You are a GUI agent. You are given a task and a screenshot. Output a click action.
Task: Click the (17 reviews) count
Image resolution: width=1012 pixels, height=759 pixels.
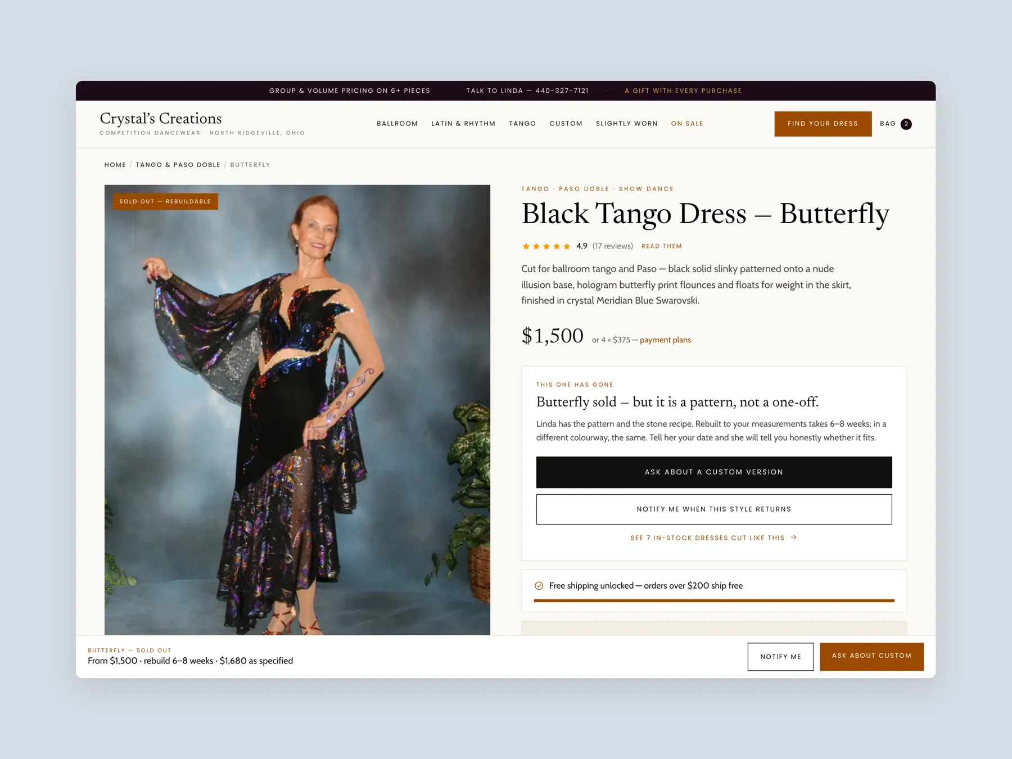click(x=612, y=246)
